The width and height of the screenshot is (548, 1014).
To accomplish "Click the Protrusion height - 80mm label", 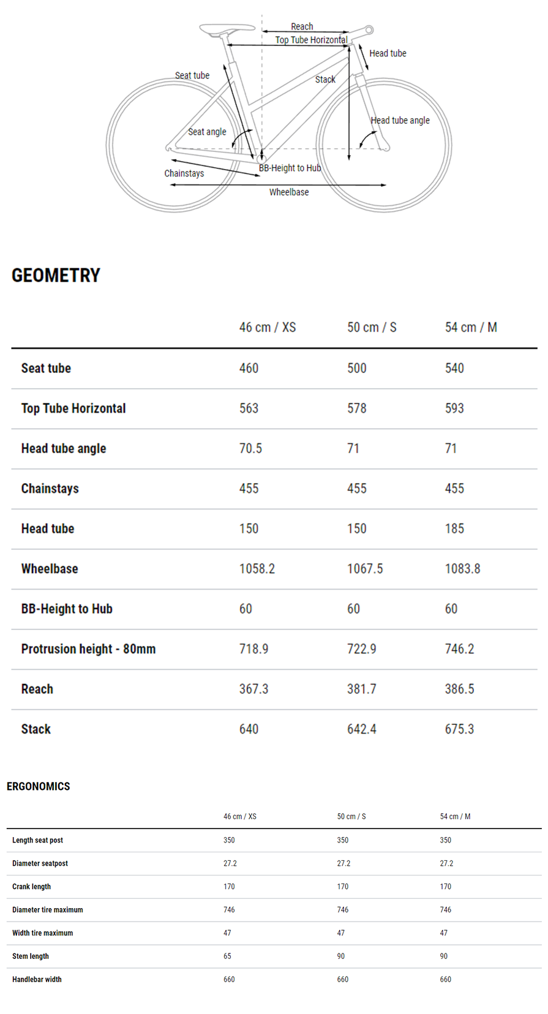I will pyautogui.click(x=88, y=649).
